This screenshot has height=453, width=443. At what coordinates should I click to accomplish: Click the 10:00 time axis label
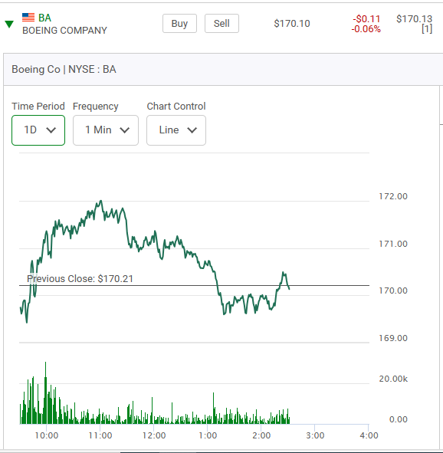pyautogui.click(x=47, y=435)
